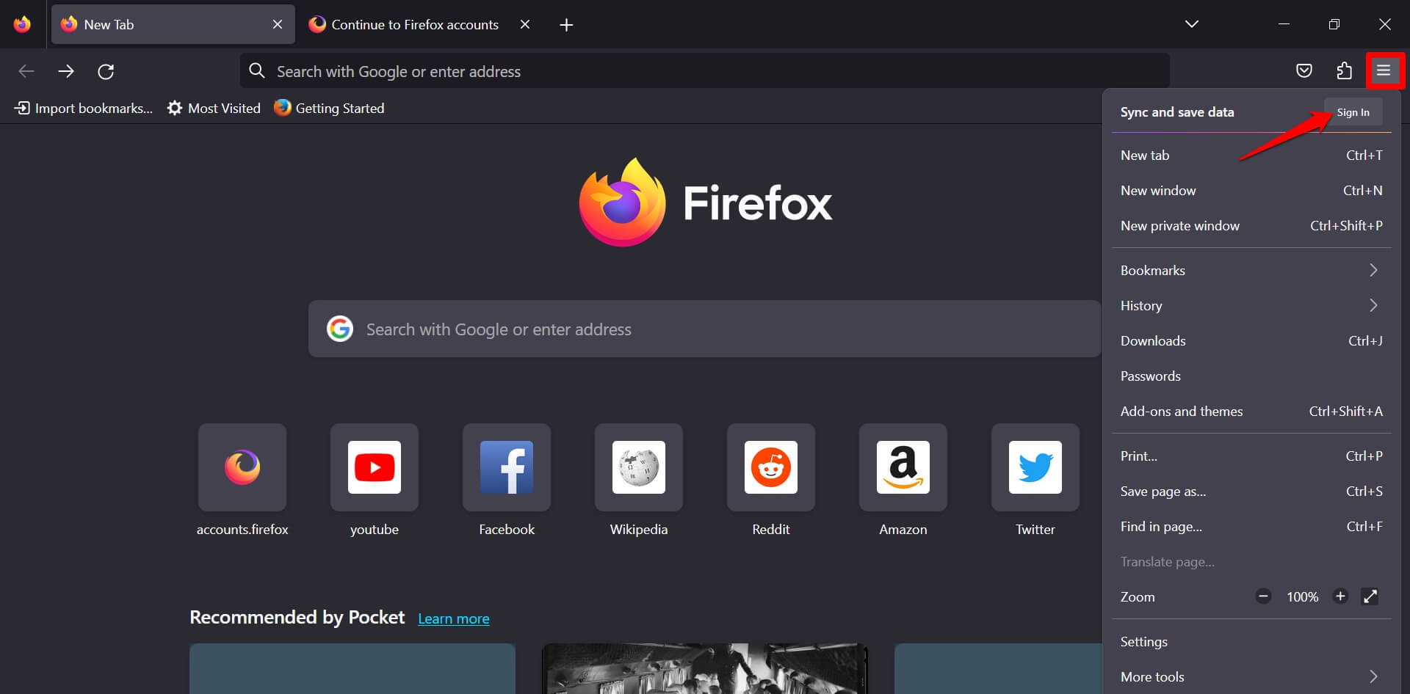1410x694 pixels.
Task: Expand the History submenu
Action: click(1251, 305)
